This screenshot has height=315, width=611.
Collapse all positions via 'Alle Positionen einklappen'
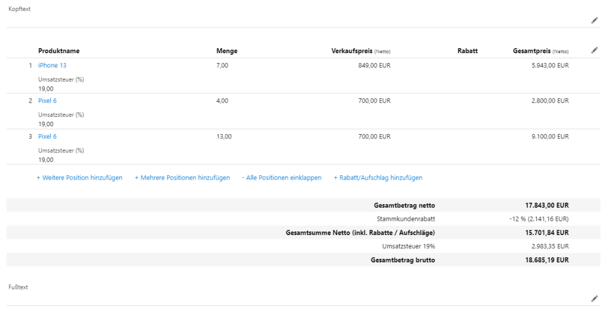(x=282, y=178)
